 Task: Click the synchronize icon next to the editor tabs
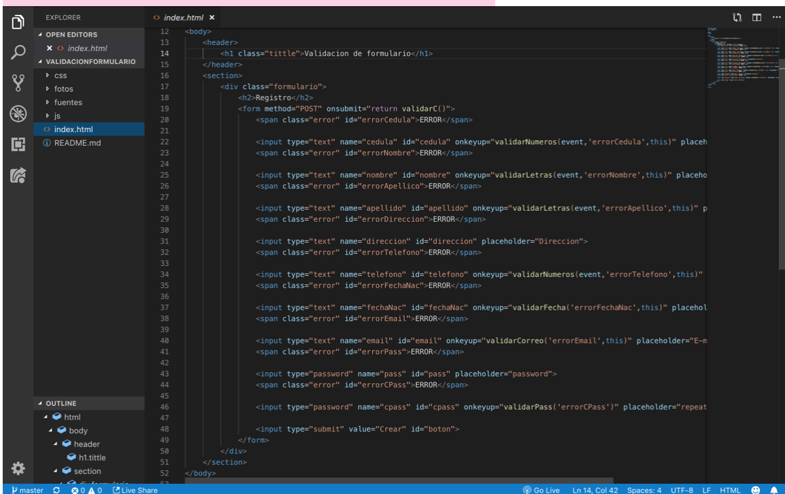[737, 18]
